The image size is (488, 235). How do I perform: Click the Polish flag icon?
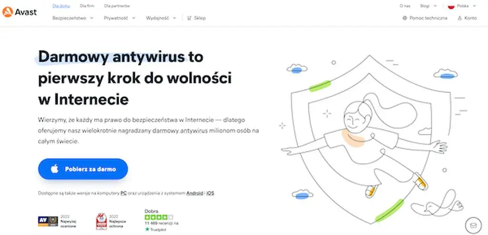click(x=451, y=6)
